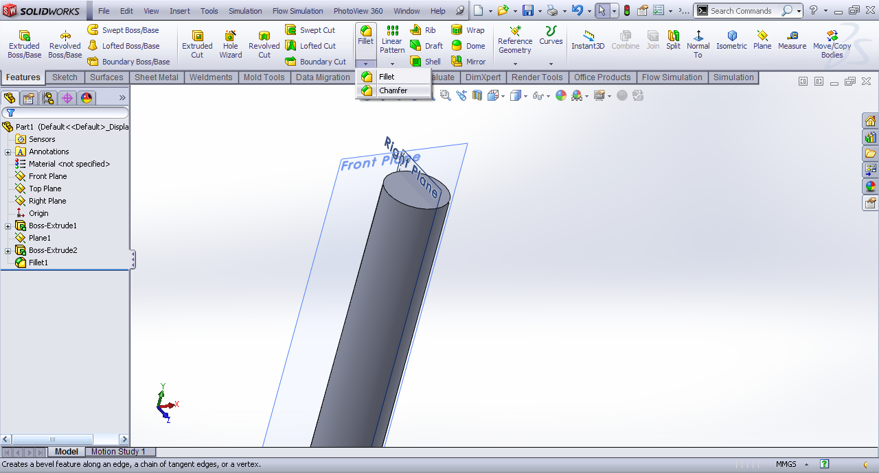
Task: Click the feature tree filter field
Action: click(65, 112)
